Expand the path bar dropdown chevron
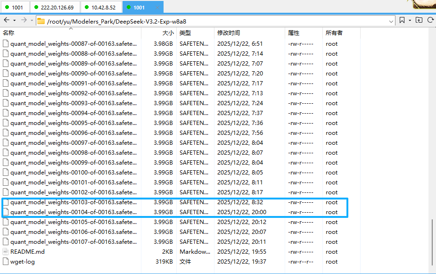Image resolution: width=436 pixels, height=274 pixels. (x=391, y=21)
